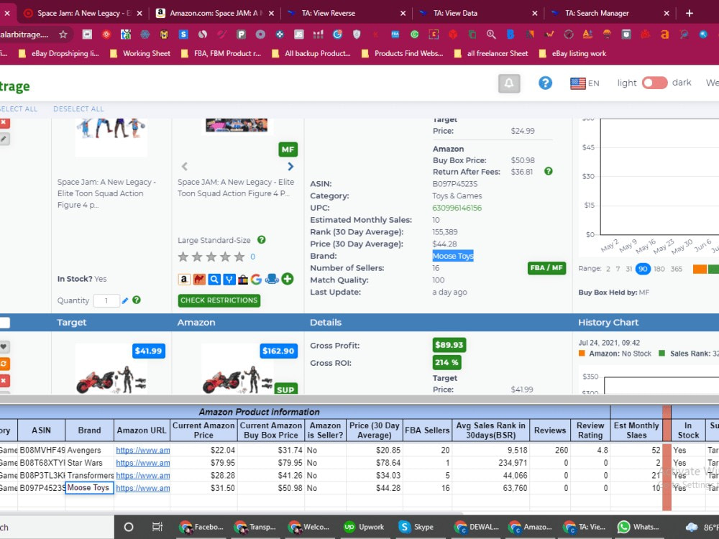Viewport: 719px width, 539px height.
Task: Open Skype from the taskbar
Action: click(x=416, y=527)
